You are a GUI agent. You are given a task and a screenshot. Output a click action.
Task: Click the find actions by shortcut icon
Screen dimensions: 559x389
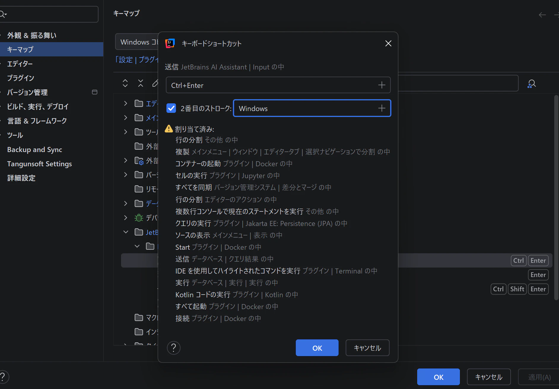pos(531,84)
